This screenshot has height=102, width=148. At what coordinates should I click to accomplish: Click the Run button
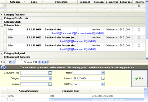point(139,79)
